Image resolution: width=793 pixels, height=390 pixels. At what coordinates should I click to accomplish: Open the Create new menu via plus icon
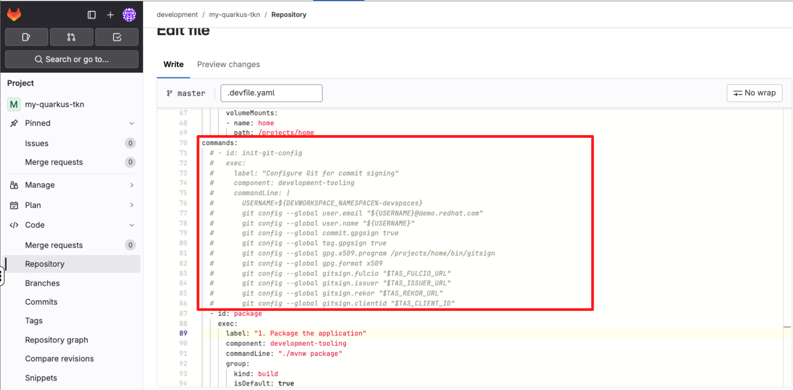pos(110,15)
